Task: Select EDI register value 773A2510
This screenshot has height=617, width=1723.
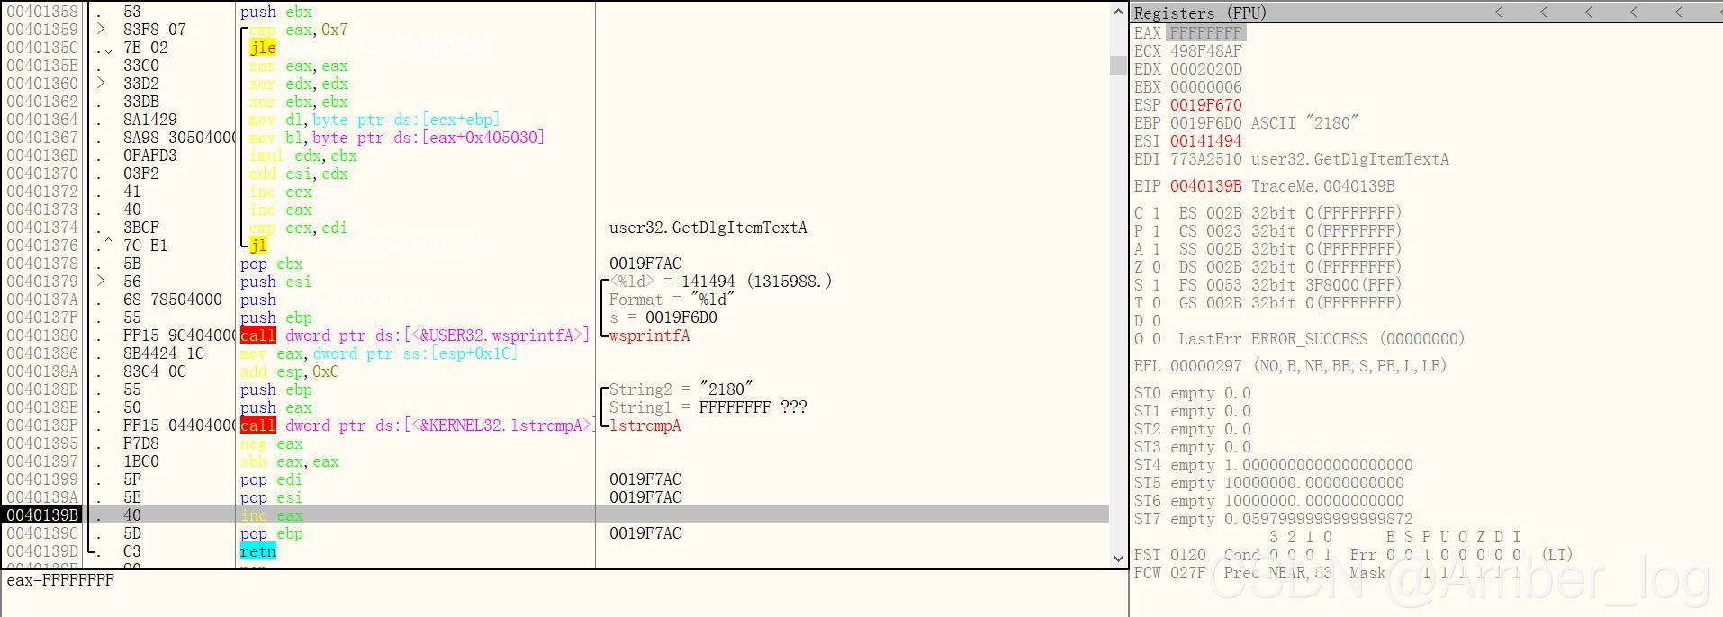Action: click(x=1206, y=159)
